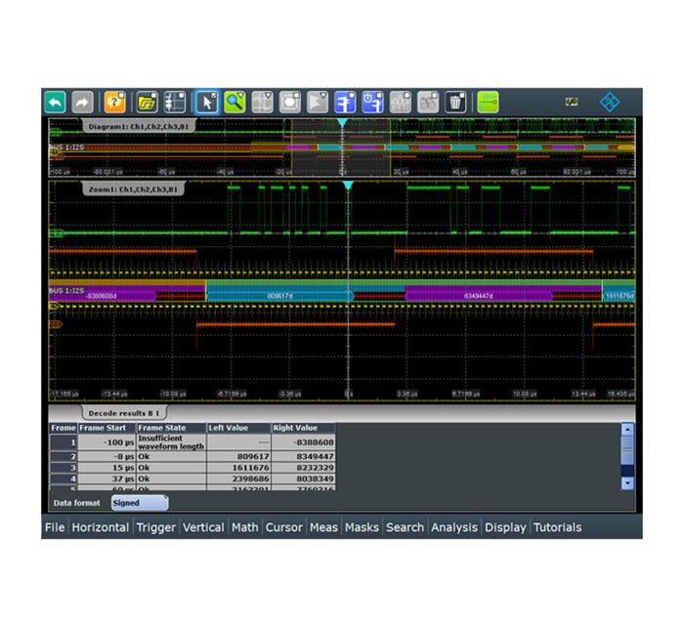Select the cyan trigger position marker in Zoom1
The width and height of the screenshot is (684, 625).
pos(348,186)
